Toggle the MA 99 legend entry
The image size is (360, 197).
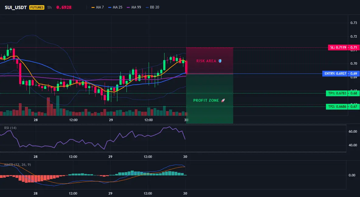[134, 7]
